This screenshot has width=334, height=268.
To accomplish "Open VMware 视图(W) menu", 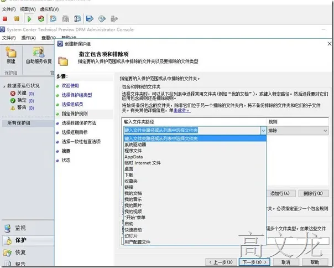I will tap(28, 9).
